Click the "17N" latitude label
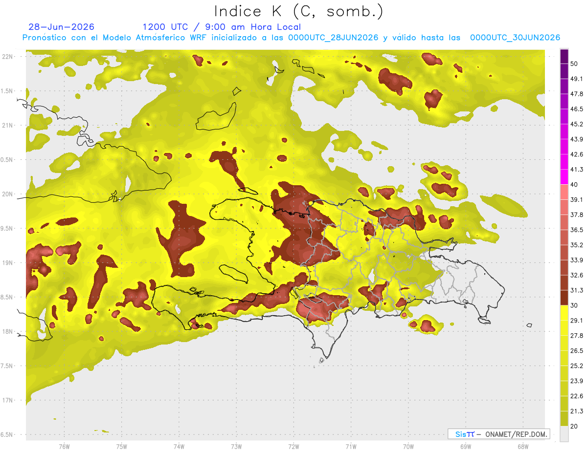This screenshot has width=587, height=453. pyautogui.click(x=8, y=400)
